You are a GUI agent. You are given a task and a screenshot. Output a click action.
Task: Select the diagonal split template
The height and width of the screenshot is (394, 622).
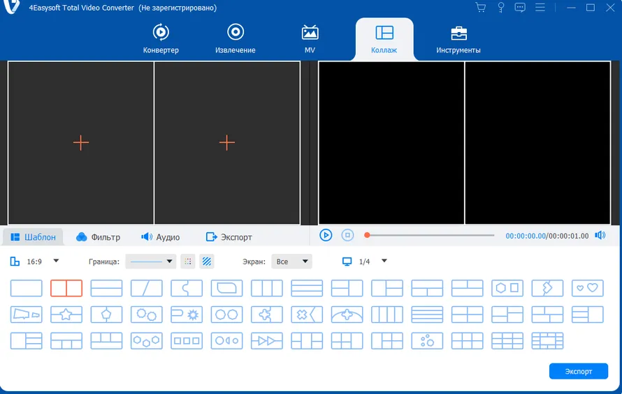pyautogui.click(x=146, y=288)
